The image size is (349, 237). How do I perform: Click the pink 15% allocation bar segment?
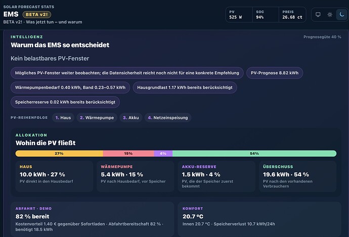pos(128,154)
